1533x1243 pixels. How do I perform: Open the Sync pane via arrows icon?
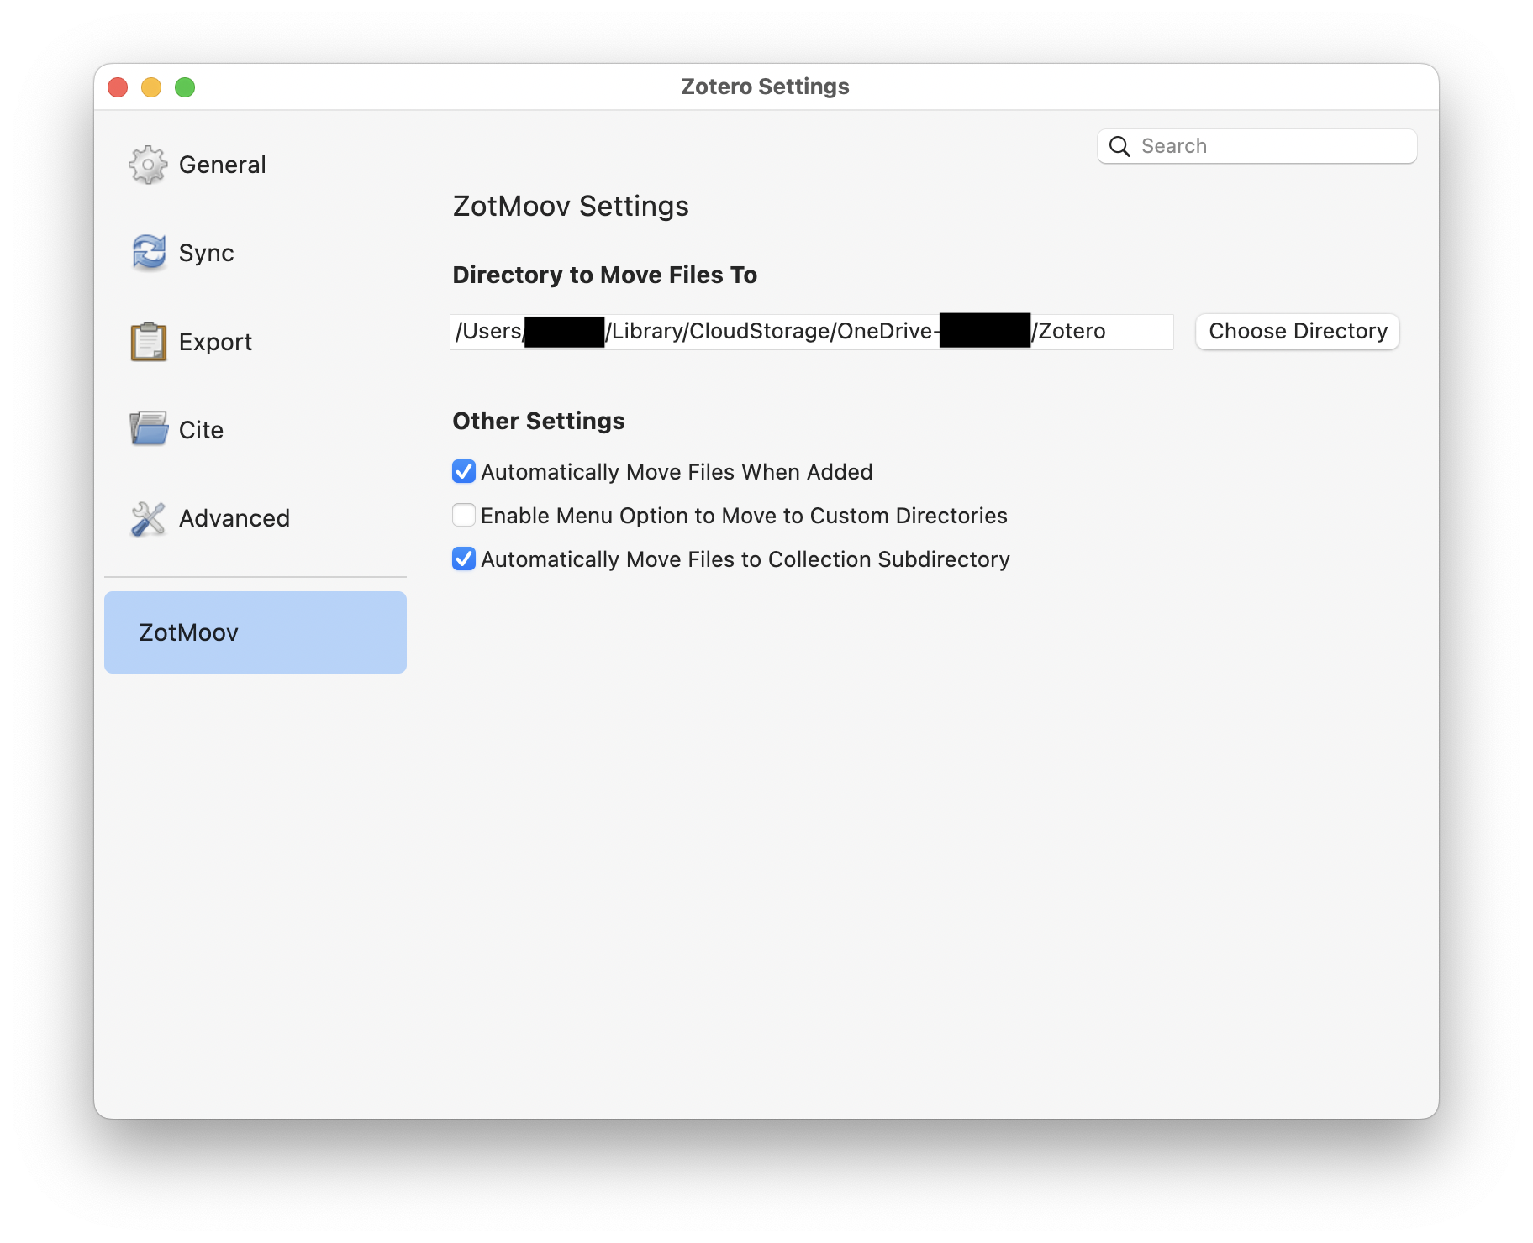click(x=149, y=253)
